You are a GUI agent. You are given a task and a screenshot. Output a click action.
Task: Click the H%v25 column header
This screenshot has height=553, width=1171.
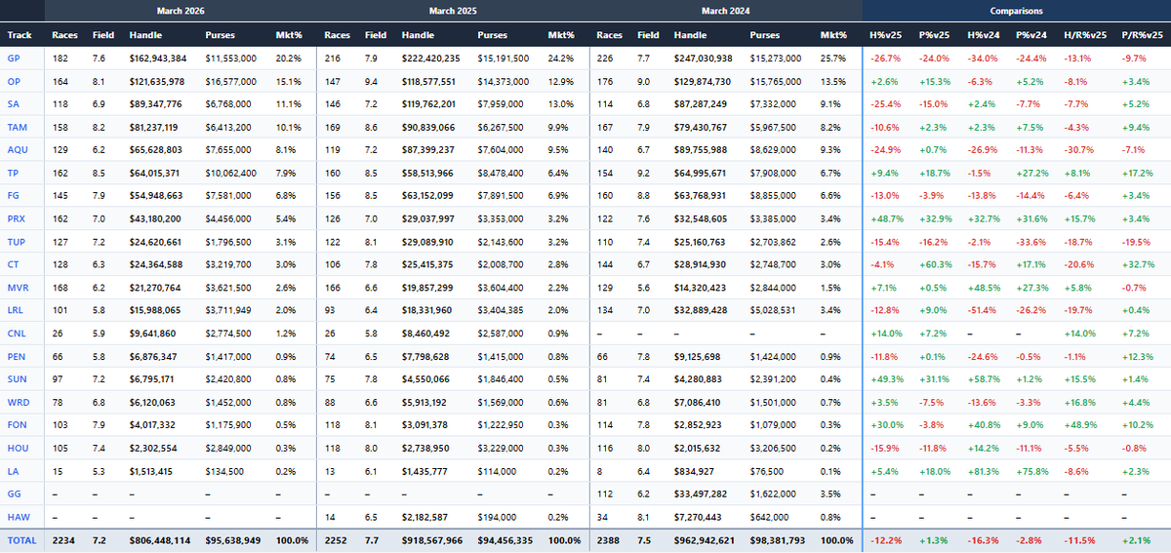point(886,35)
